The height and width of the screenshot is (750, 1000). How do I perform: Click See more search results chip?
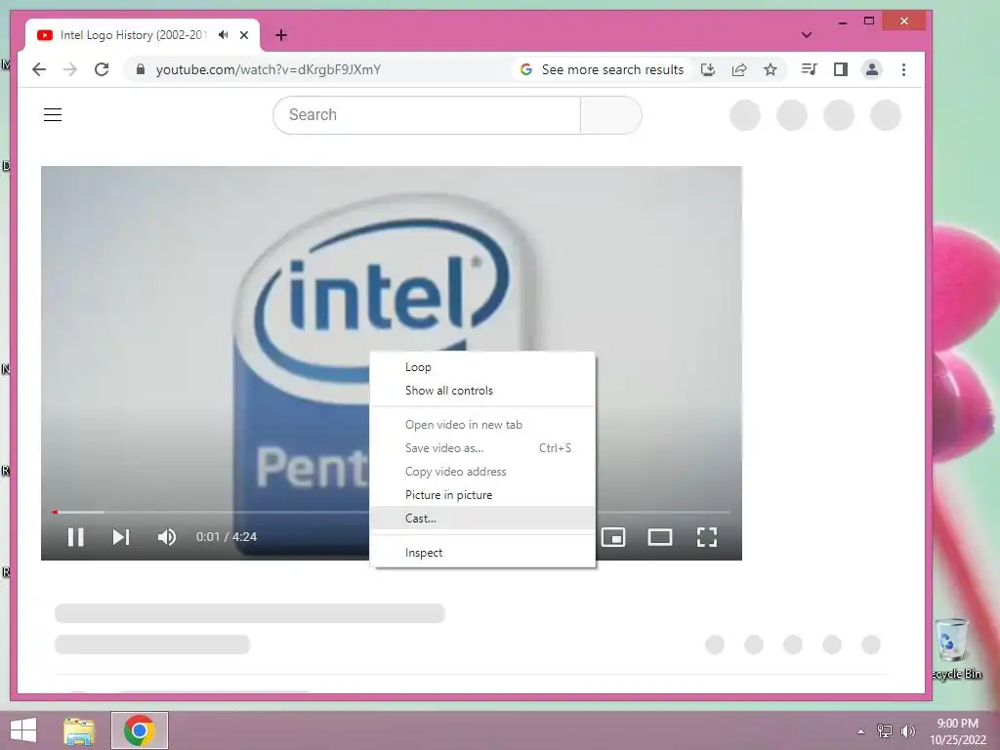[602, 69]
